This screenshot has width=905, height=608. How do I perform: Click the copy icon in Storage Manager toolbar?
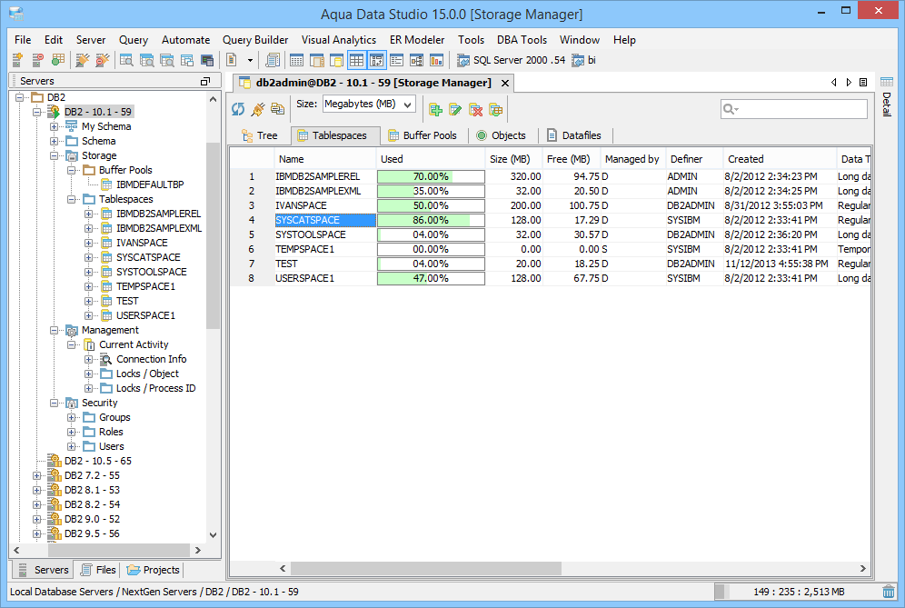click(278, 109)
